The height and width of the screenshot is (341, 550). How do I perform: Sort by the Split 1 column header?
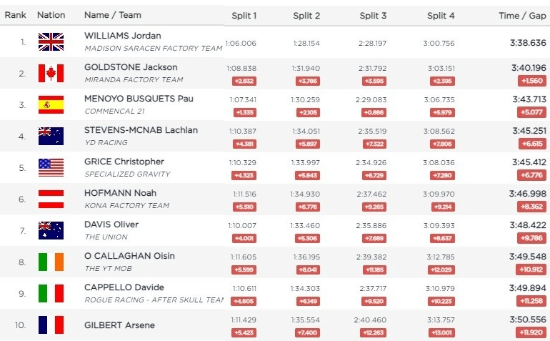pyautogui.click(x=244, y=16)
